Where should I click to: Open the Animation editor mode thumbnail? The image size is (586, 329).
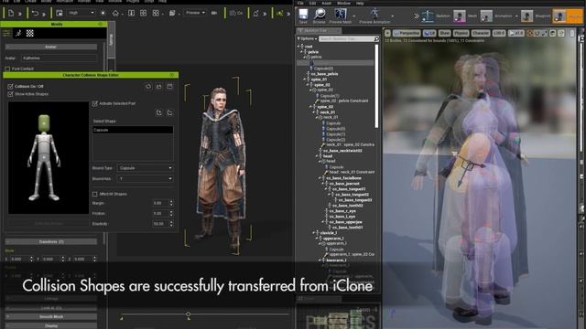coord(486,16)
